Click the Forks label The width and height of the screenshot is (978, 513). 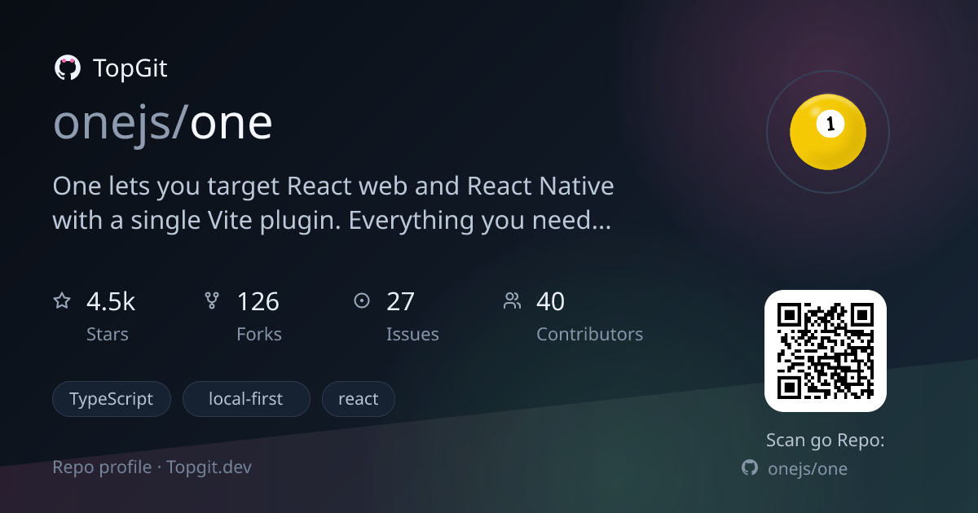[259, 334]
